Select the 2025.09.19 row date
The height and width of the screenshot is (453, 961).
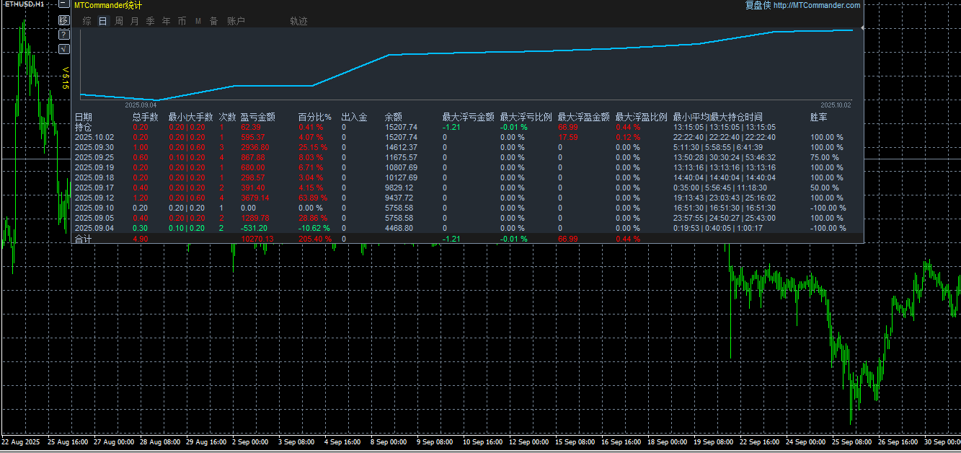point(94,167)
